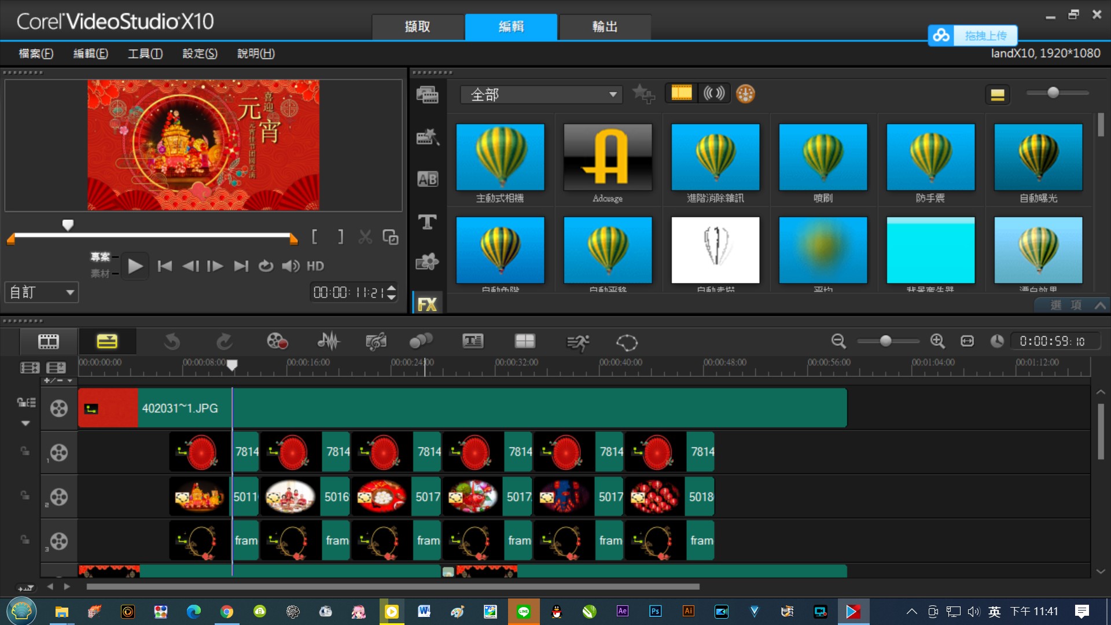Zoom in the timeline
1111x625 pixels.
937,341
